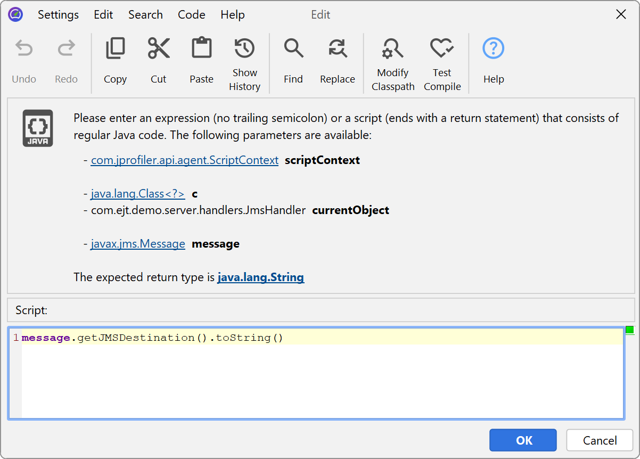Click the blue Help question icon
The width and height of the screenshot is (640, 459).
493,49
